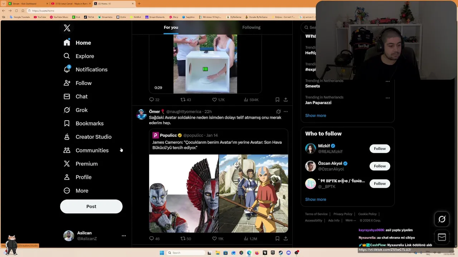Screen dimensions: 458x257
Task: Open Explore search page
Action: 79,56
